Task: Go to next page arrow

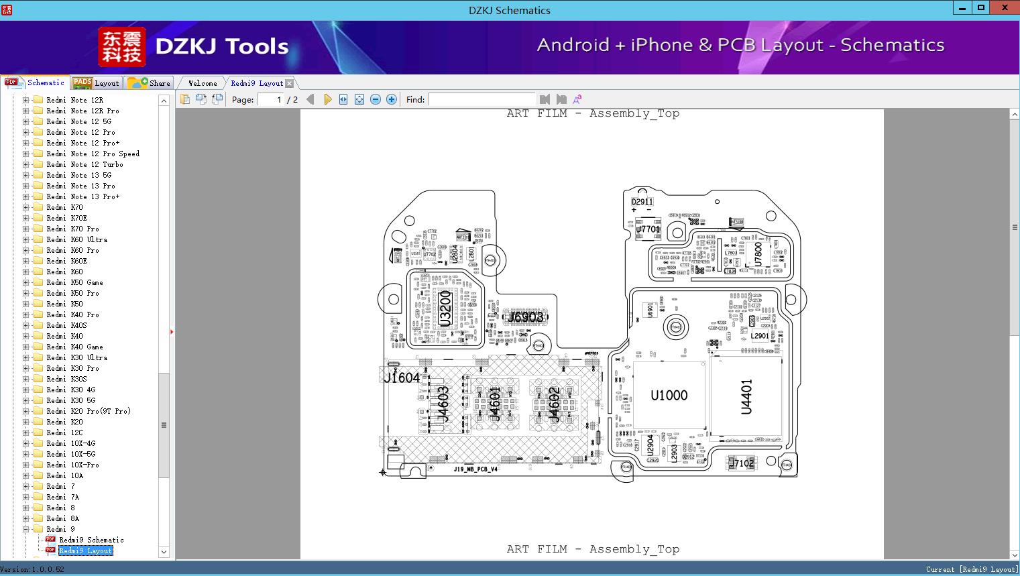Action: click(x=327, y=99)
